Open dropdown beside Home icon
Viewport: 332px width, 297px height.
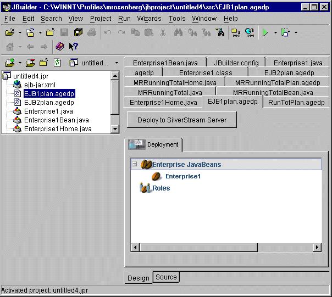[x=20, y=47]
